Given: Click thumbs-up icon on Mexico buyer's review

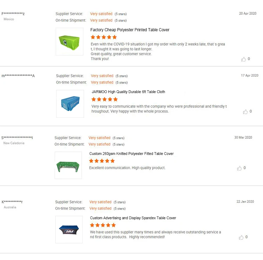Looking at the screenshot, I should (243, 59).
